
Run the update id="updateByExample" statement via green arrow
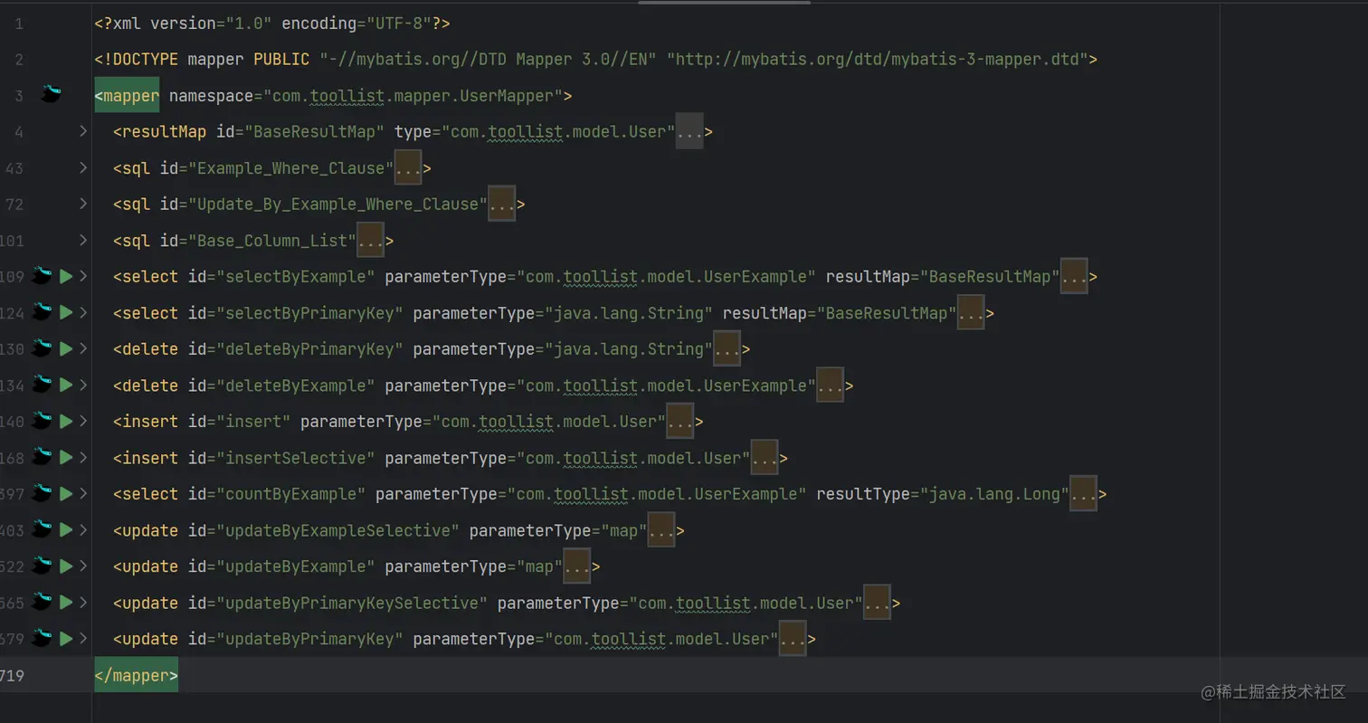(65, 566)
